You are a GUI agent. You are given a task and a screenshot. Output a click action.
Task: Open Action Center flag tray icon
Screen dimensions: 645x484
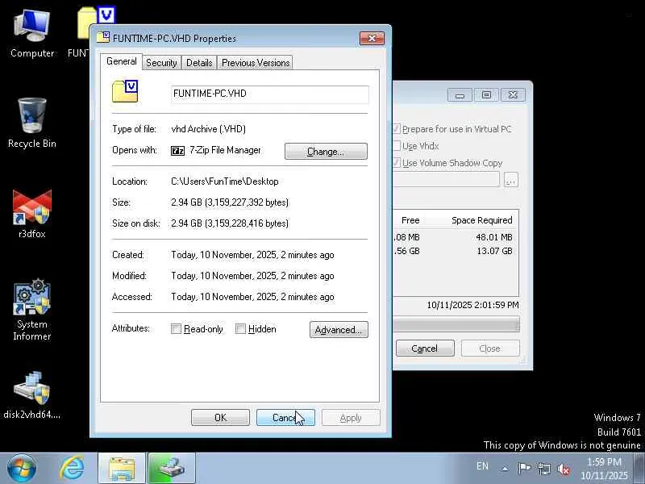(x=524, y=469)
